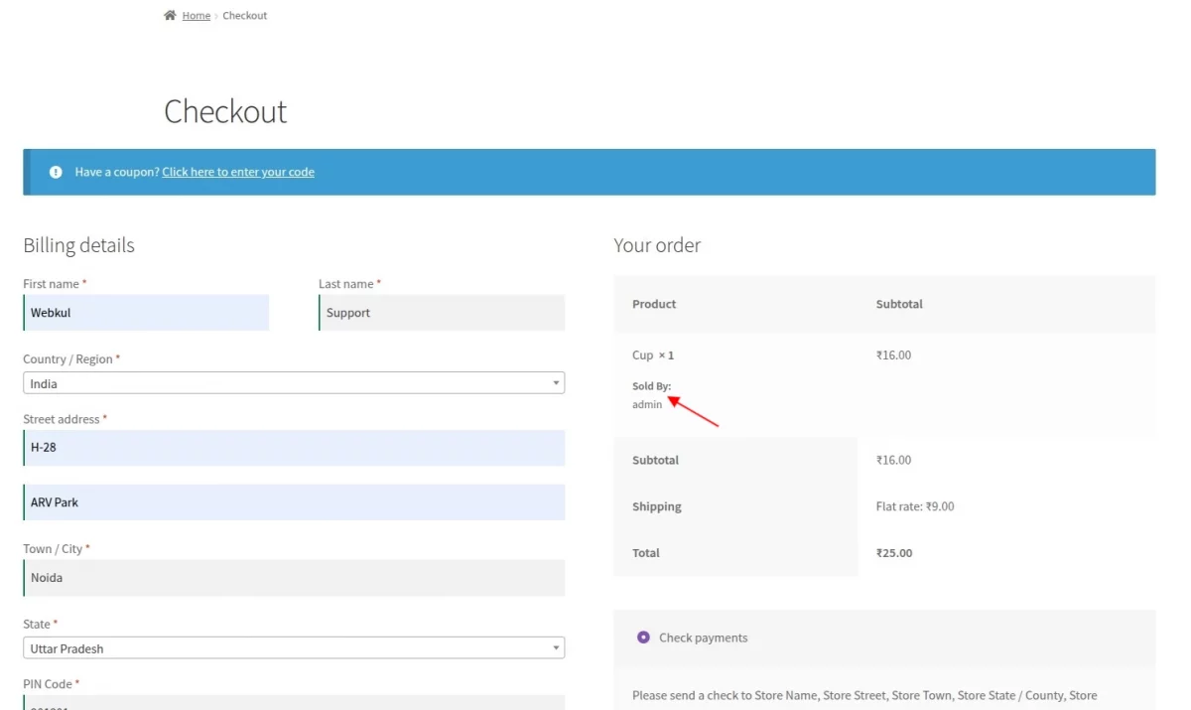Click the Cup product name in order summary
Image resolution: width=1191 pixels, height=710 pixels.
coord(641,355)
